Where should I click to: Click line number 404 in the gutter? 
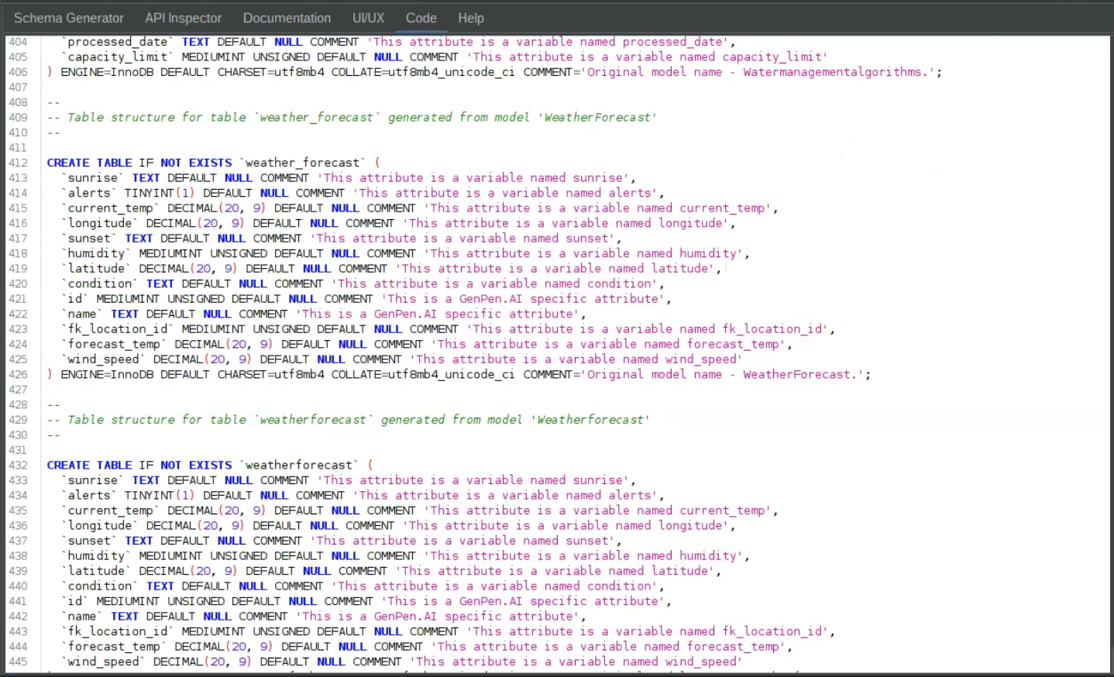coord(18,42)
